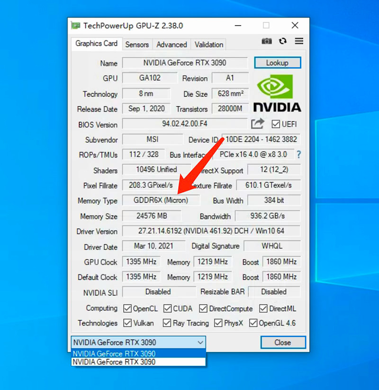Click the NVIDIA logo image
Image resolution: width=379 pixels, height=390 pixels.
pos(277,93)
